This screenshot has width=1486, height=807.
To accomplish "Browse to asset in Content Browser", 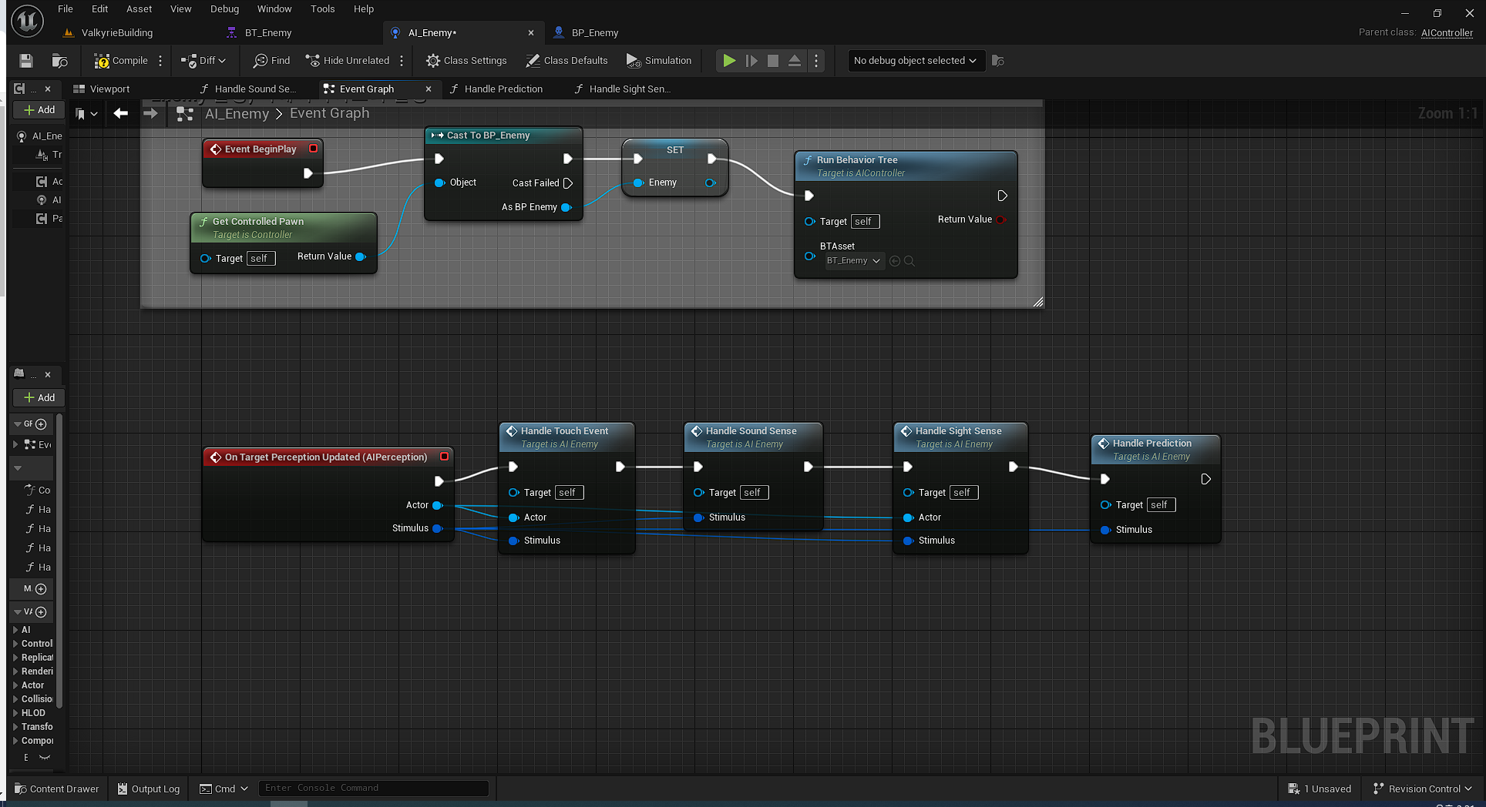I will pyautogui.click(x=59, y=61).
